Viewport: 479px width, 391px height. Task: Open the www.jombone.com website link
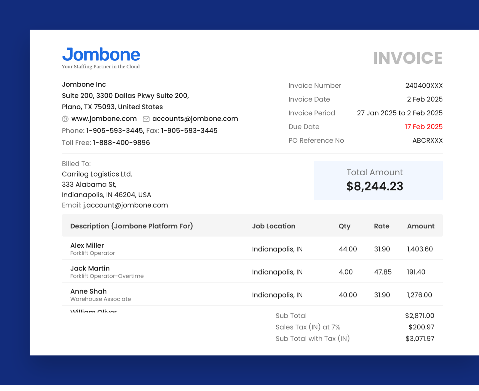[x=104, y=119]
